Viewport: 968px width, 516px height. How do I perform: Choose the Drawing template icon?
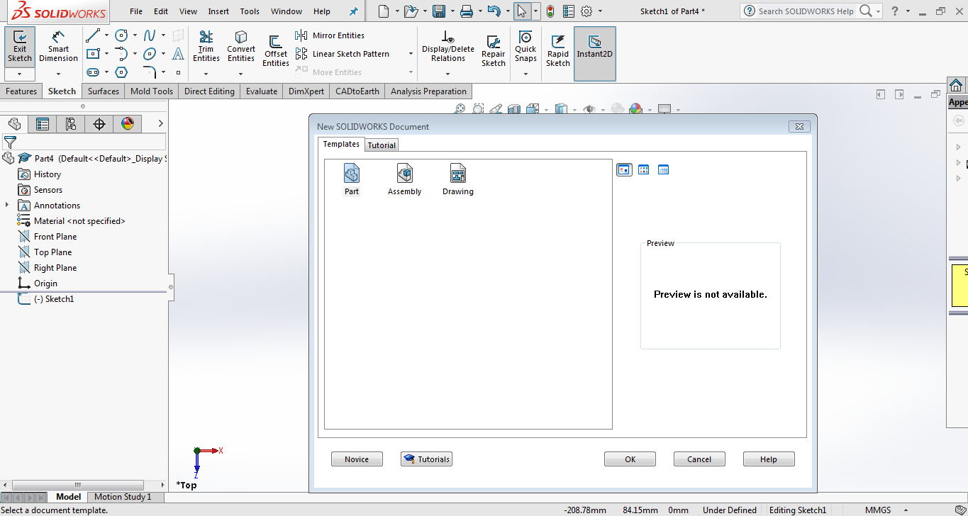[x=458, y=179]
